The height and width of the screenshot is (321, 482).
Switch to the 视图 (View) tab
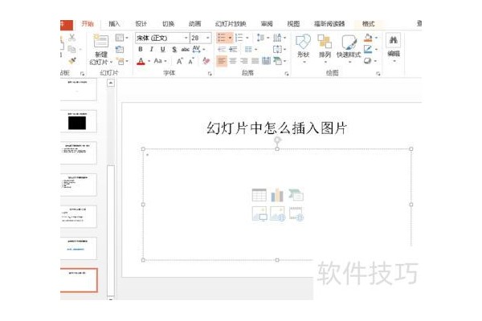293,23
